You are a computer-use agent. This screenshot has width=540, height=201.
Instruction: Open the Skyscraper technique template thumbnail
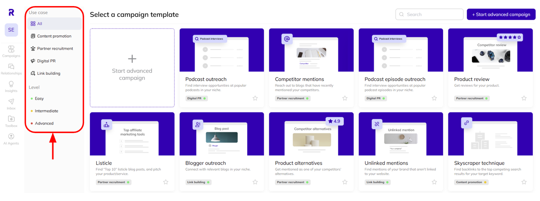click(490, 134)
